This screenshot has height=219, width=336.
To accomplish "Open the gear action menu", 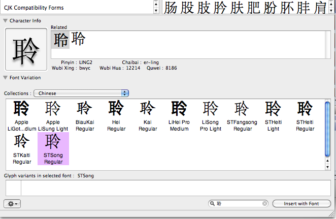I will click(x=12, y=204).
